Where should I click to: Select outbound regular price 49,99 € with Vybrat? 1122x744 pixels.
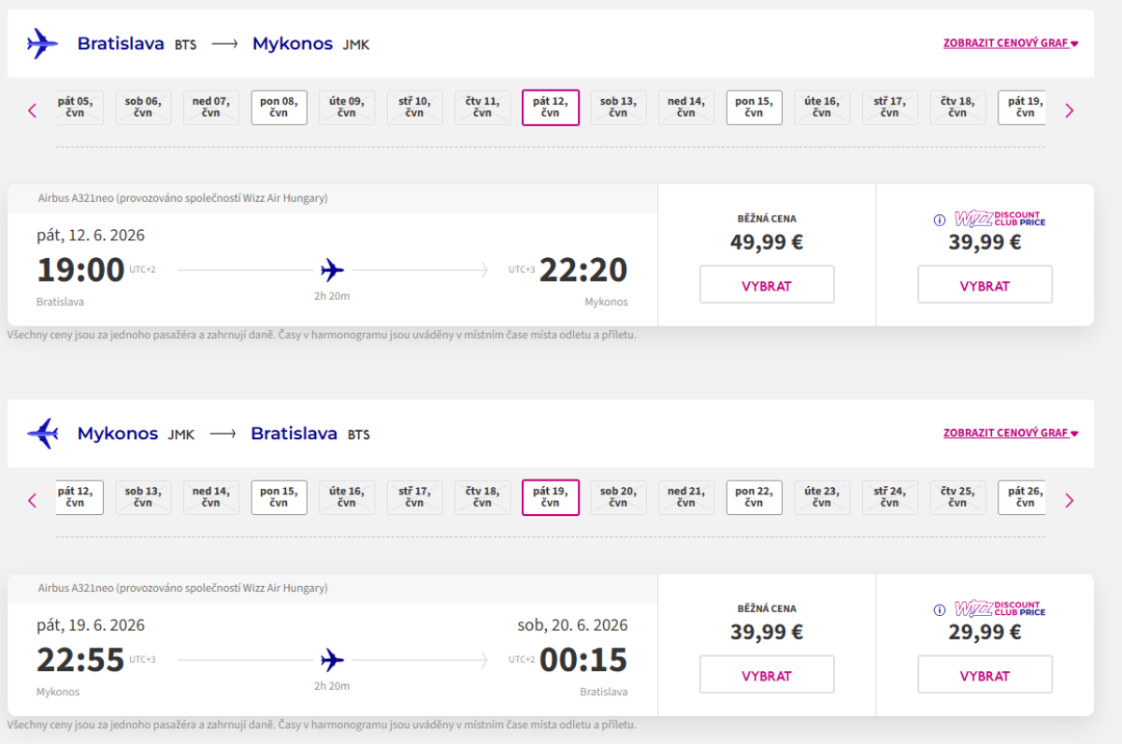(767, 285)
